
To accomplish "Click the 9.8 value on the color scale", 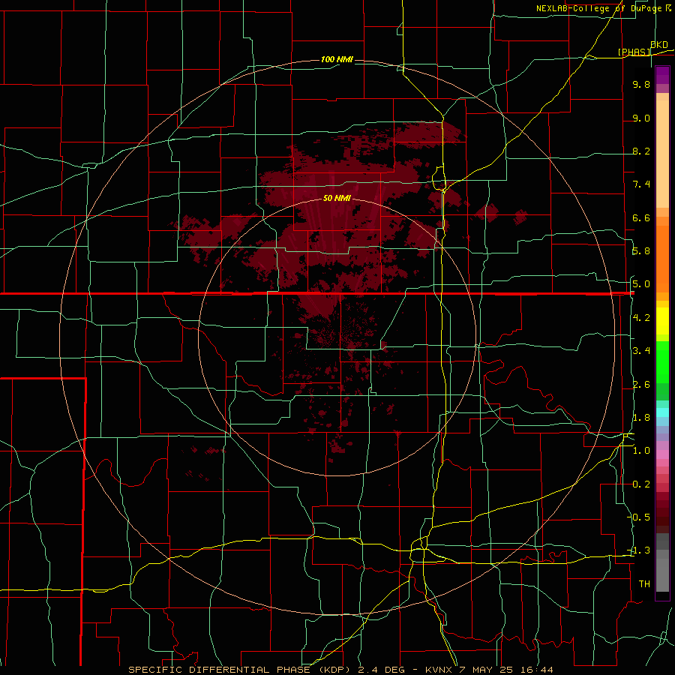I will tap(641, 84).
